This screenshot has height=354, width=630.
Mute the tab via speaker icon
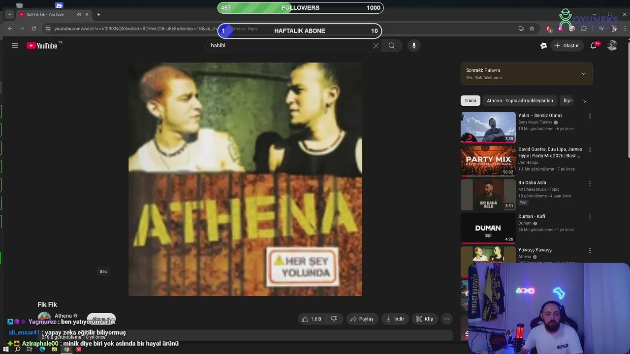[x=79, y=14]
